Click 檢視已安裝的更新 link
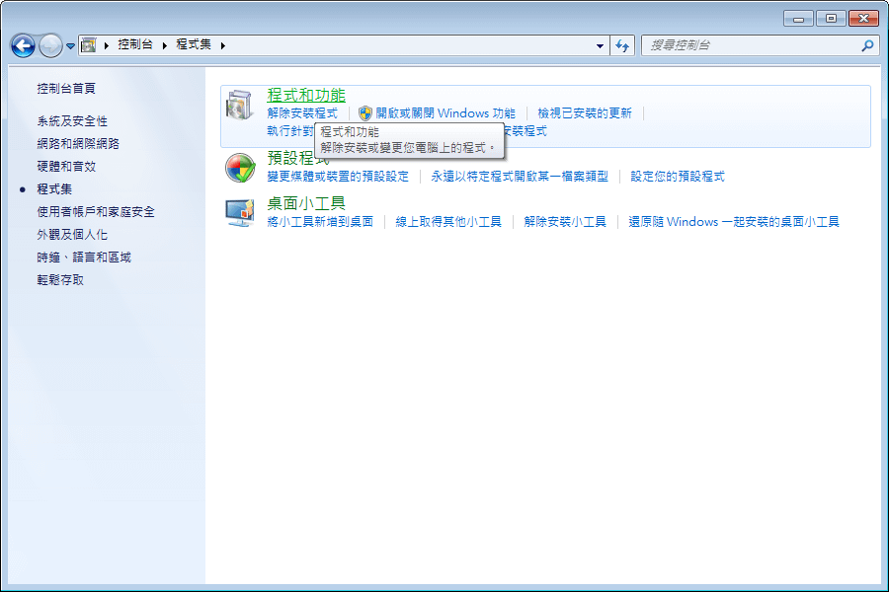This screenshot has width=889, height=592. pos(585,113)
